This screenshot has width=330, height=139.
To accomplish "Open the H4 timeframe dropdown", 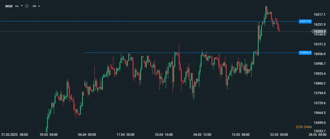I will click(36, 6).
